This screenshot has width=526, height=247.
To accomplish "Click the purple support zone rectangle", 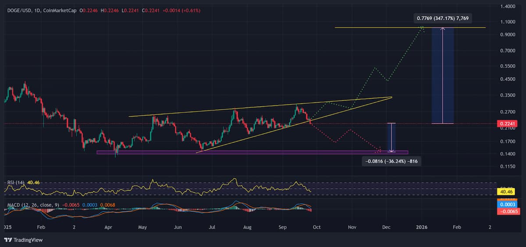I will [252, 152].
